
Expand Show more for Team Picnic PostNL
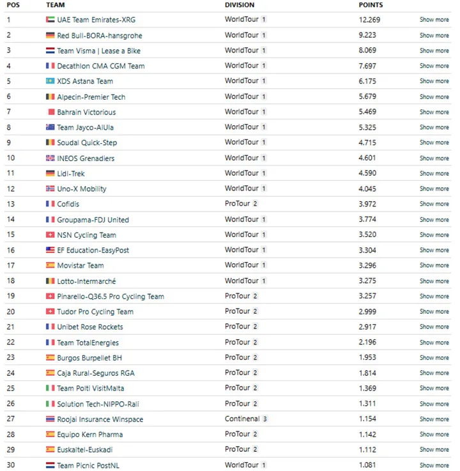tap(434, 465)
